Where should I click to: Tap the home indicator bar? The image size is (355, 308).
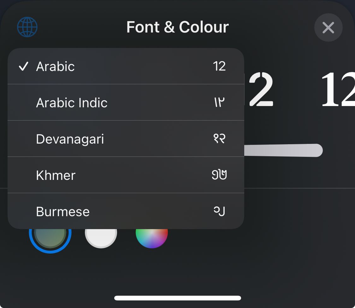pos(177,298)
